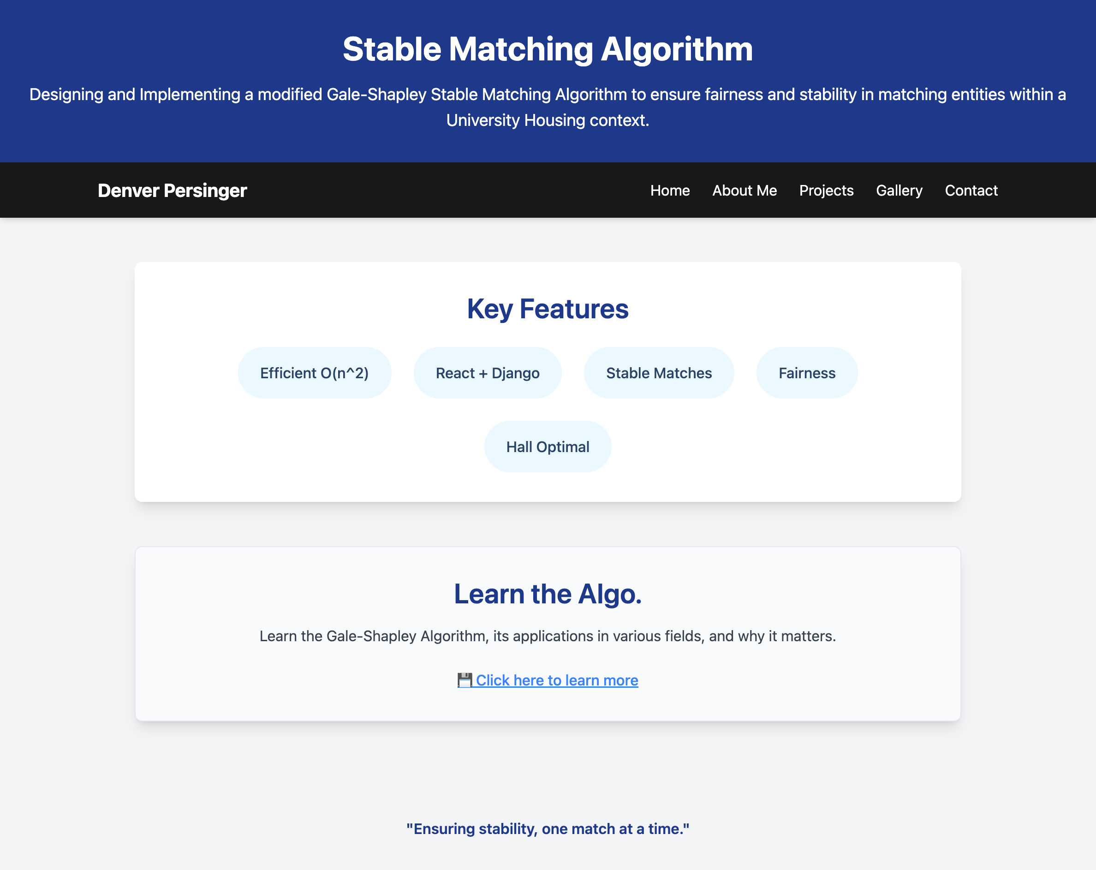Navigate to the Gallery section

(899, 190)
